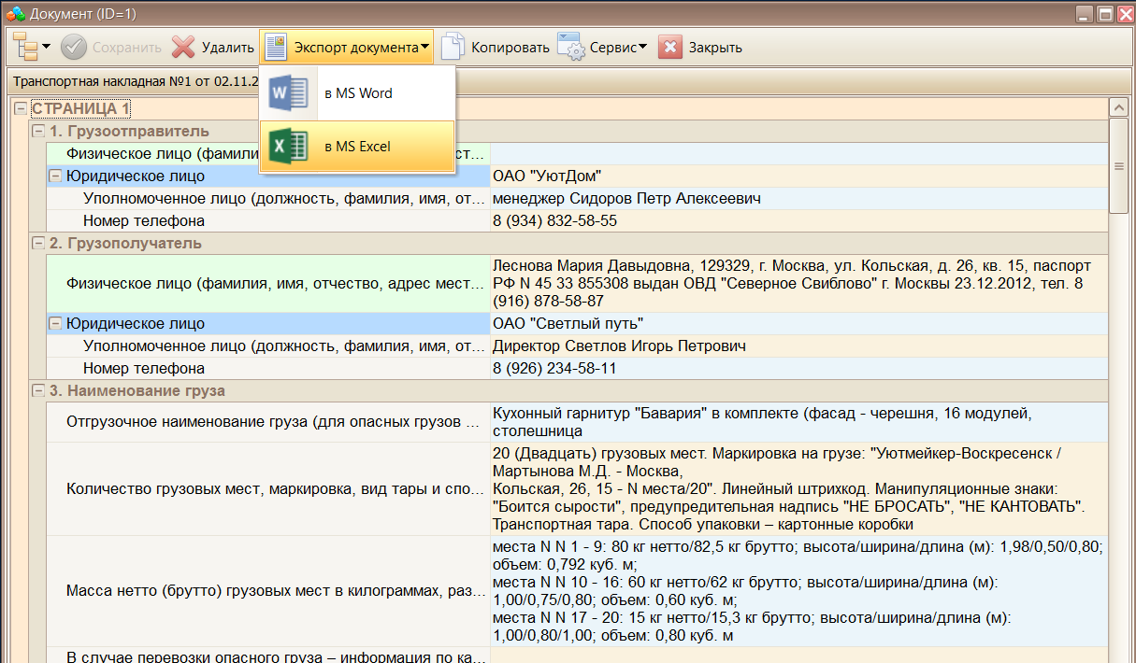Click empty value cell of Физическое лицо under Грузоотправитель
This screenshot has width=1136, height=663.
point(798,153)
